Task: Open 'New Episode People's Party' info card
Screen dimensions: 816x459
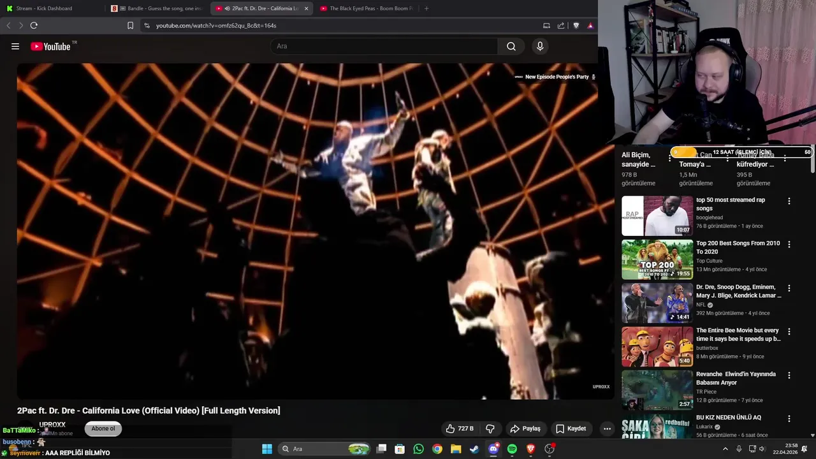Action: coord(555,77)
